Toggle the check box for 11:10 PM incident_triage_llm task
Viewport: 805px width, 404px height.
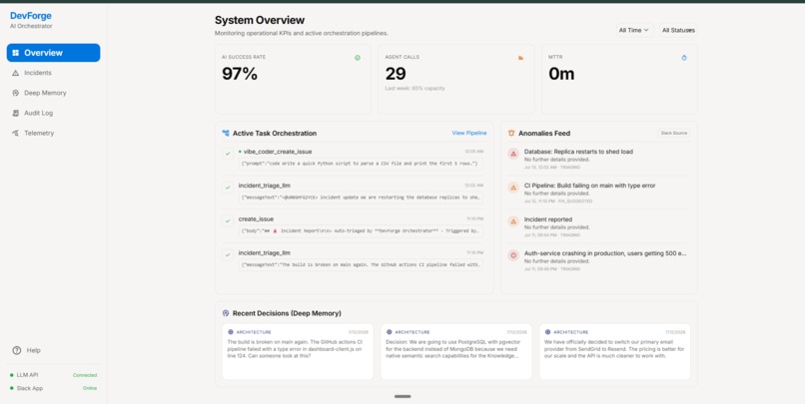pyautogui.click(x=228, y=254)
